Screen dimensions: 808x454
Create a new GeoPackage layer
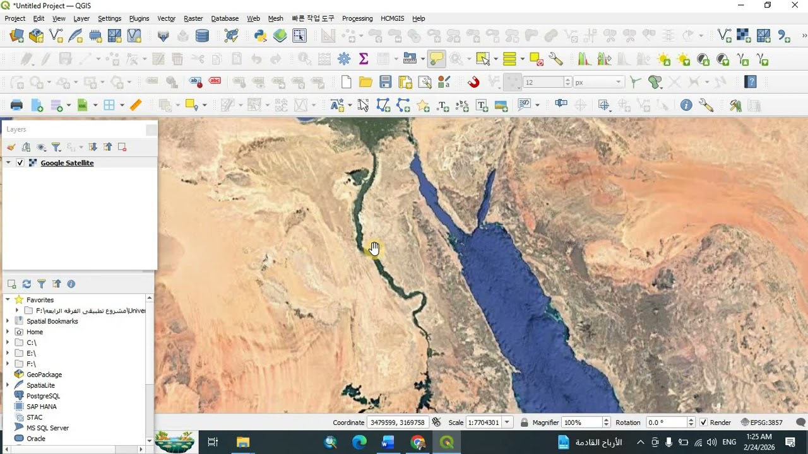[x=37, y=36]
